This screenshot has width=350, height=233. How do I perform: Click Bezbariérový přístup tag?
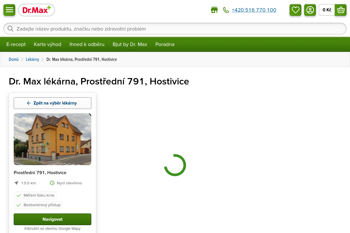click(38, 205)
